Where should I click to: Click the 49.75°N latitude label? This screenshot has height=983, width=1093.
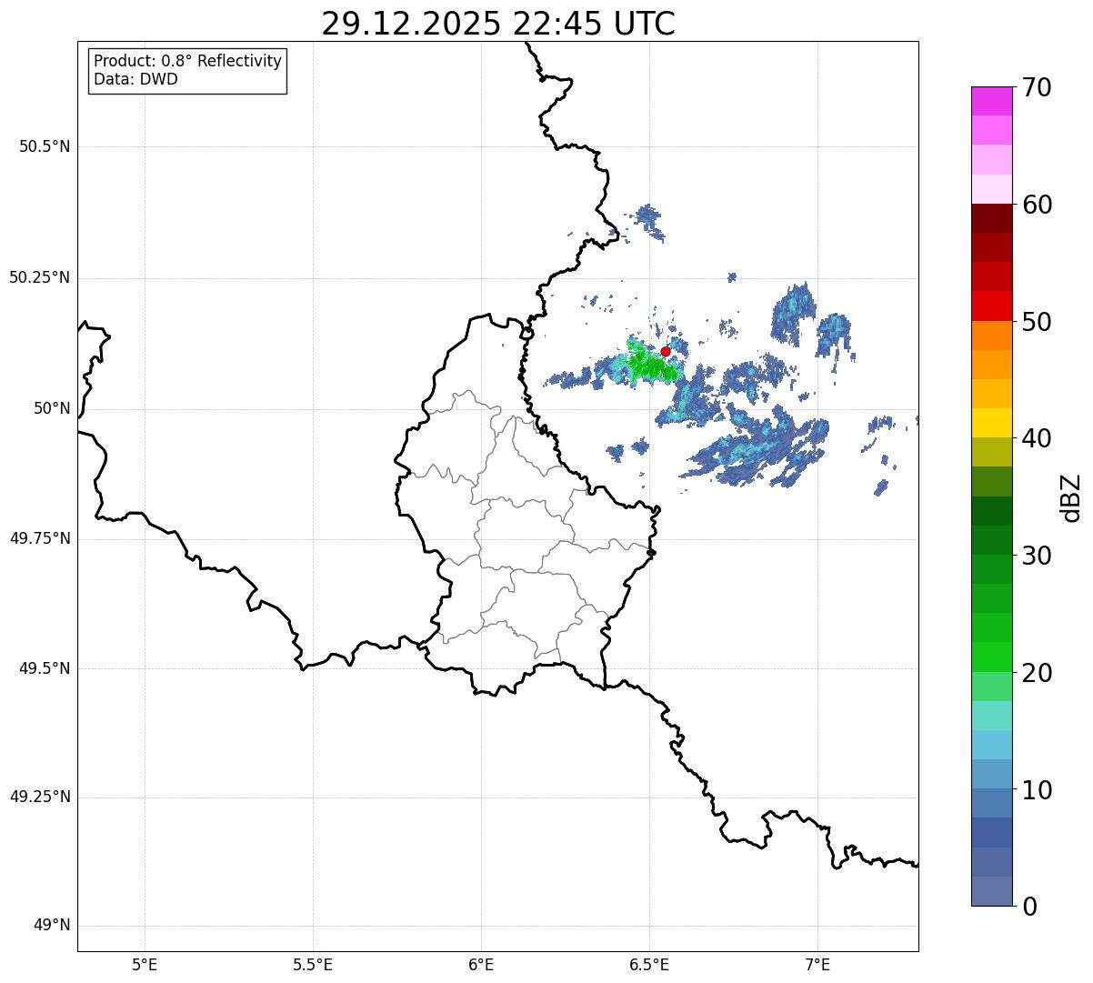click(40, 538)
